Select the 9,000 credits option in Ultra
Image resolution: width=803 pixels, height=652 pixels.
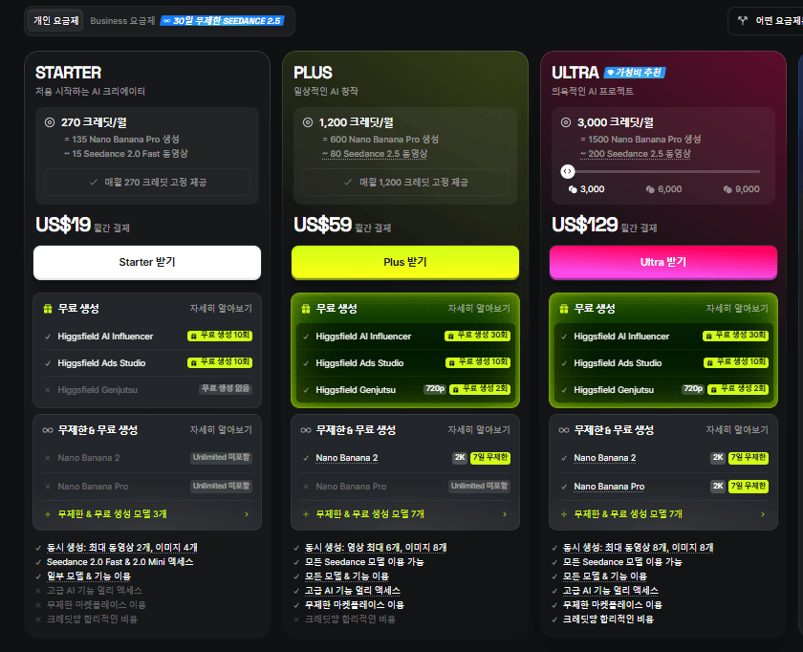point(742,189)
